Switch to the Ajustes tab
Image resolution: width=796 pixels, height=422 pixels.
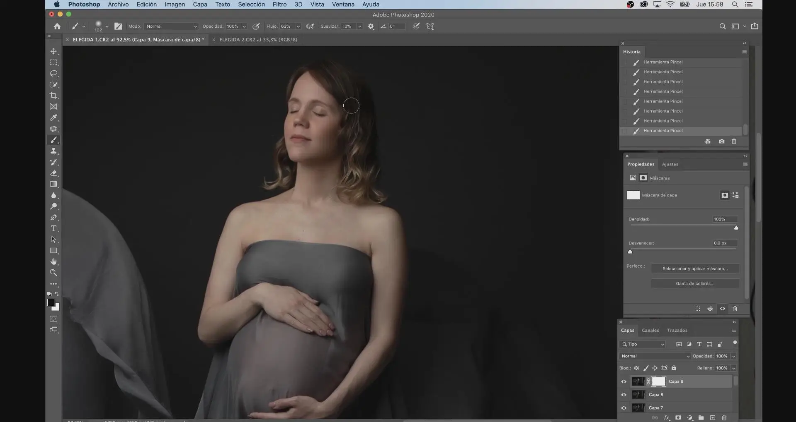coord(670,164)
